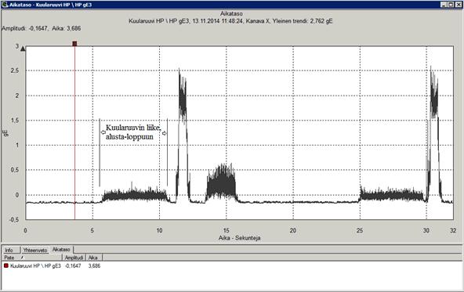Close the Aikataso window
This screenshot has height=292, width=464.
(458, 5)
